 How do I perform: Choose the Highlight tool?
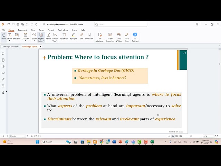(x=73, y=36)
